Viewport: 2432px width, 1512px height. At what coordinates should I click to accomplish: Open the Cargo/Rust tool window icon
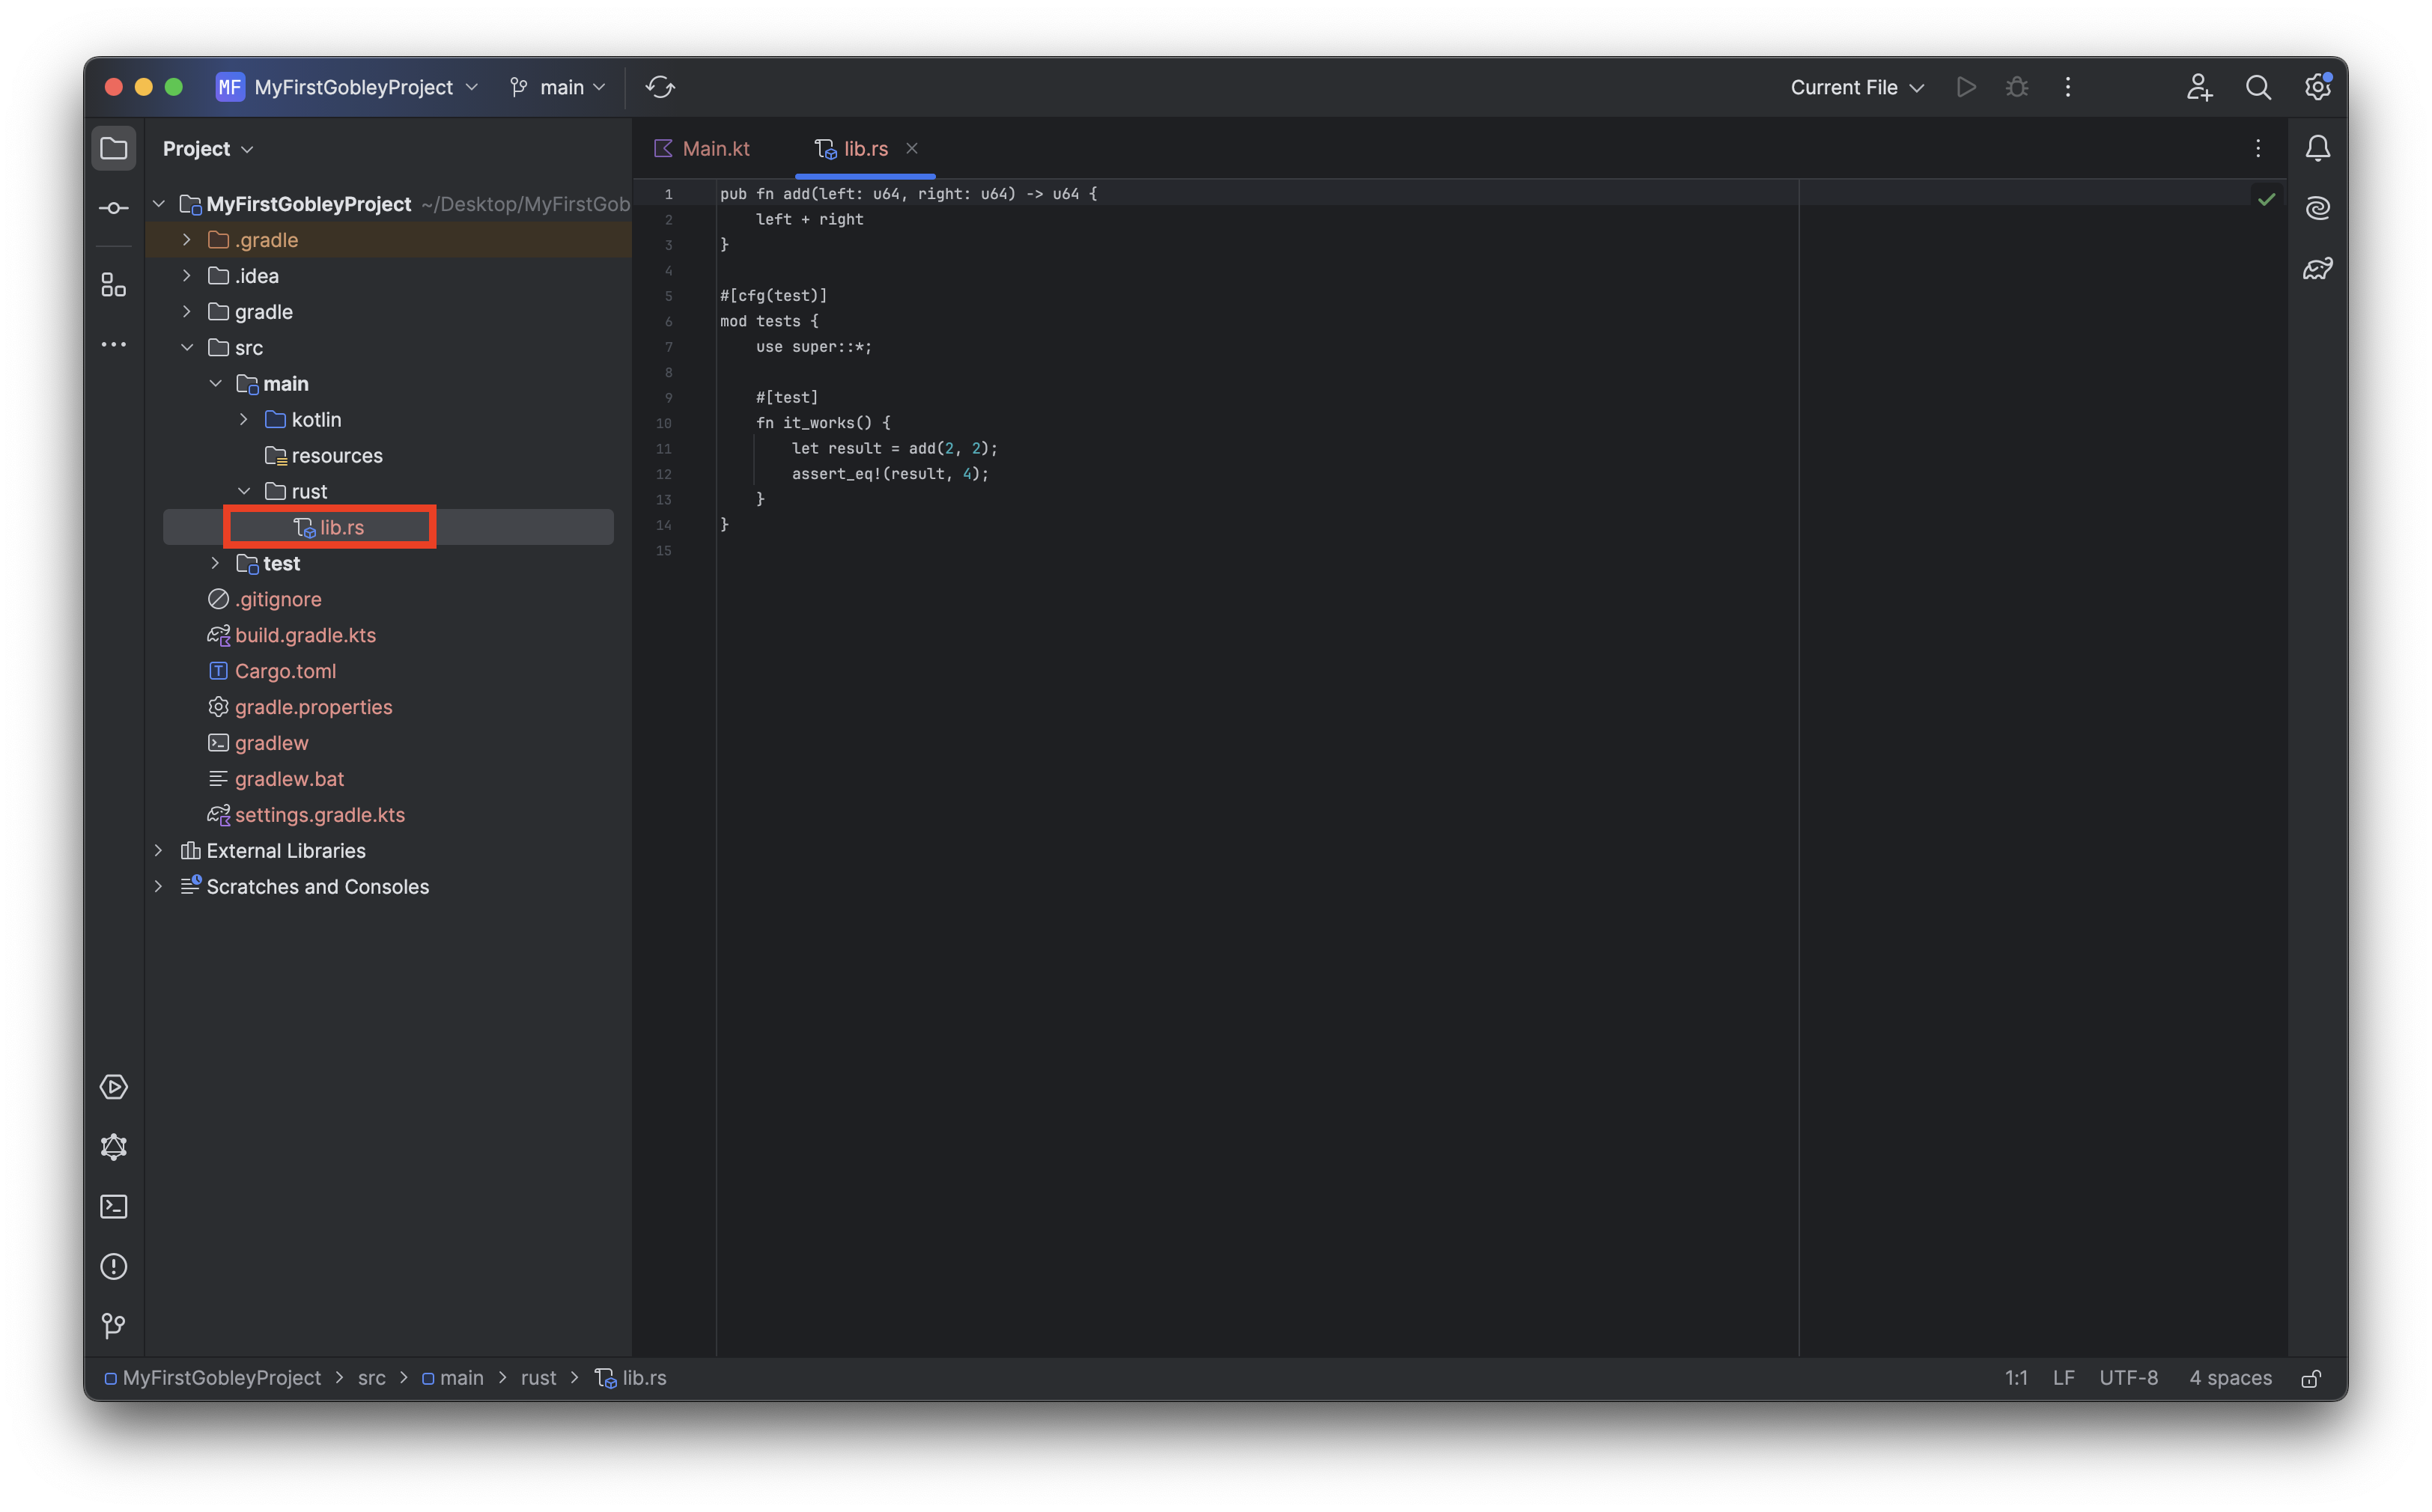tap(113, 1147)
